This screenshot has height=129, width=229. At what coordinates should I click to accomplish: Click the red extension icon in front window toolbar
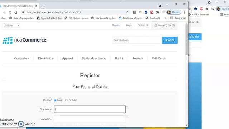[x=152, y=12]
